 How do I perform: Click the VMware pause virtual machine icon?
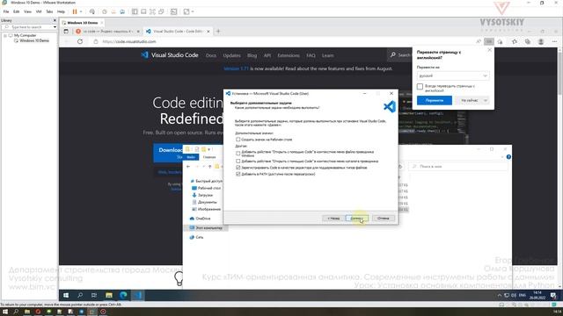click(x=75, y=11)
